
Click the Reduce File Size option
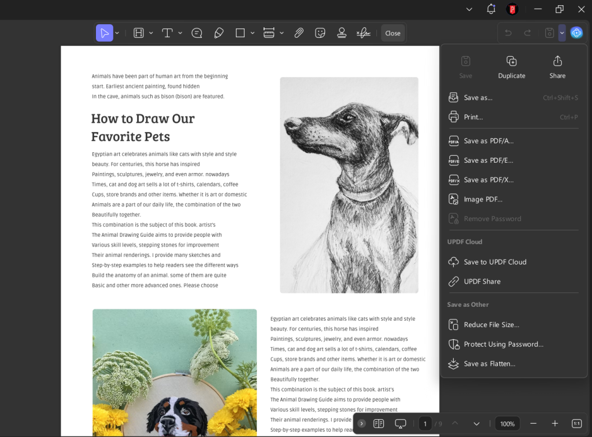pos(490,324)
